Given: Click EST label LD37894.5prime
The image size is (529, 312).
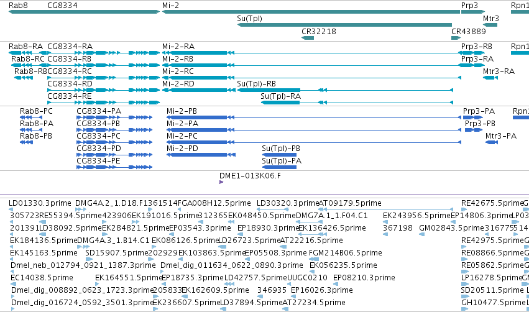Looking at the screenshot, I should [251, 303].
